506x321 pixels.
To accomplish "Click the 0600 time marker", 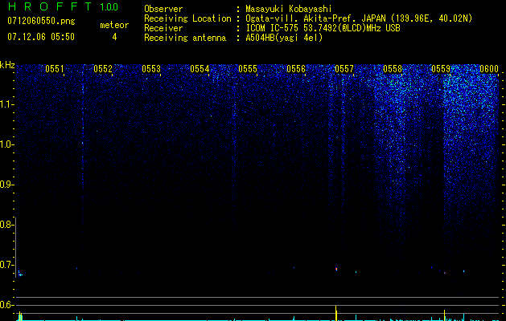I will pos(489,69).
